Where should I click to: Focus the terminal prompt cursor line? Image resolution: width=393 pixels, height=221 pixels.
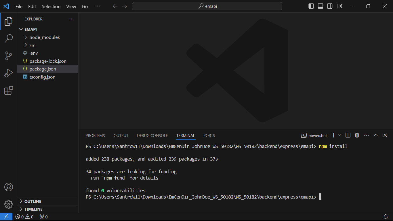pos(203,197)
